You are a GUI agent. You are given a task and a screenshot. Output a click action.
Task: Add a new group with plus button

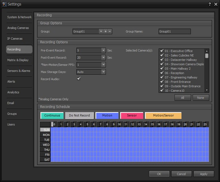click(x=106, y=31)
